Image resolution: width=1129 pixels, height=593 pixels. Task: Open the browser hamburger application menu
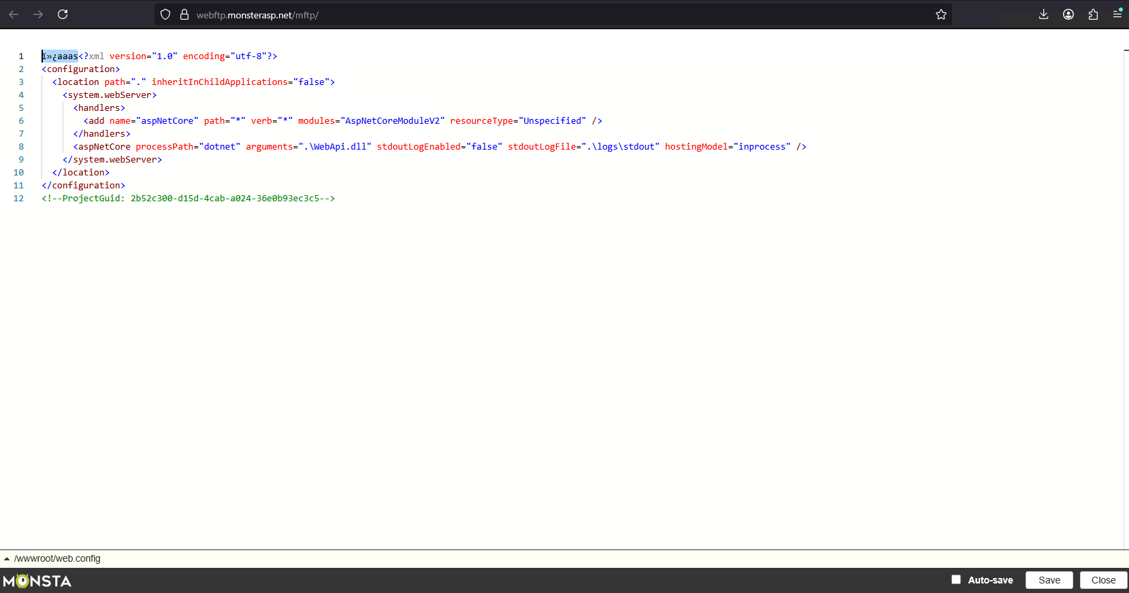click(x=1117, y=14)
